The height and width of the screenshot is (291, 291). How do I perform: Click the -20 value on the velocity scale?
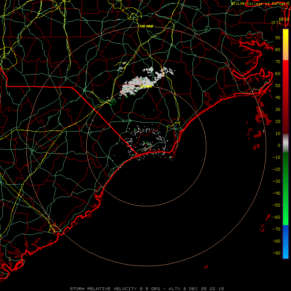pos(276,169)
